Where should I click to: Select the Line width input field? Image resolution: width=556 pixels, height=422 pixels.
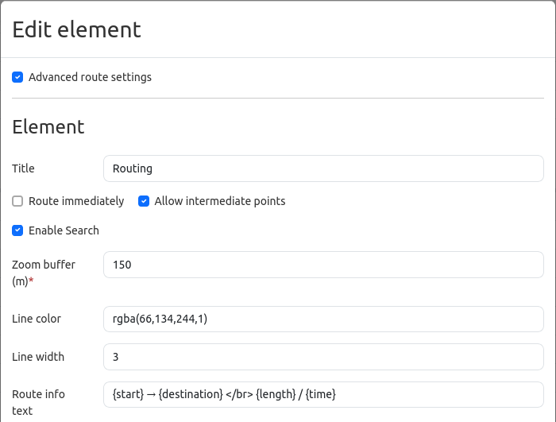tap(323, 357)
